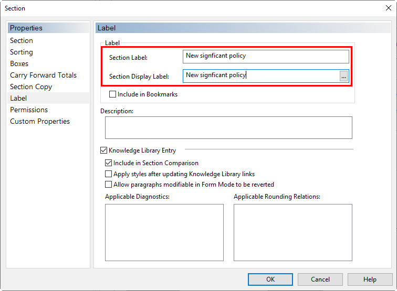Image resolution: width=397 pixels, height=291 pixels.
Task: Uncheck Knowledge Library Entry checkbox
Action: point(103,150)
